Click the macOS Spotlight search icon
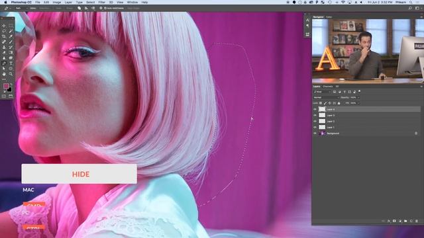424x238 pixels. [411, 2]
